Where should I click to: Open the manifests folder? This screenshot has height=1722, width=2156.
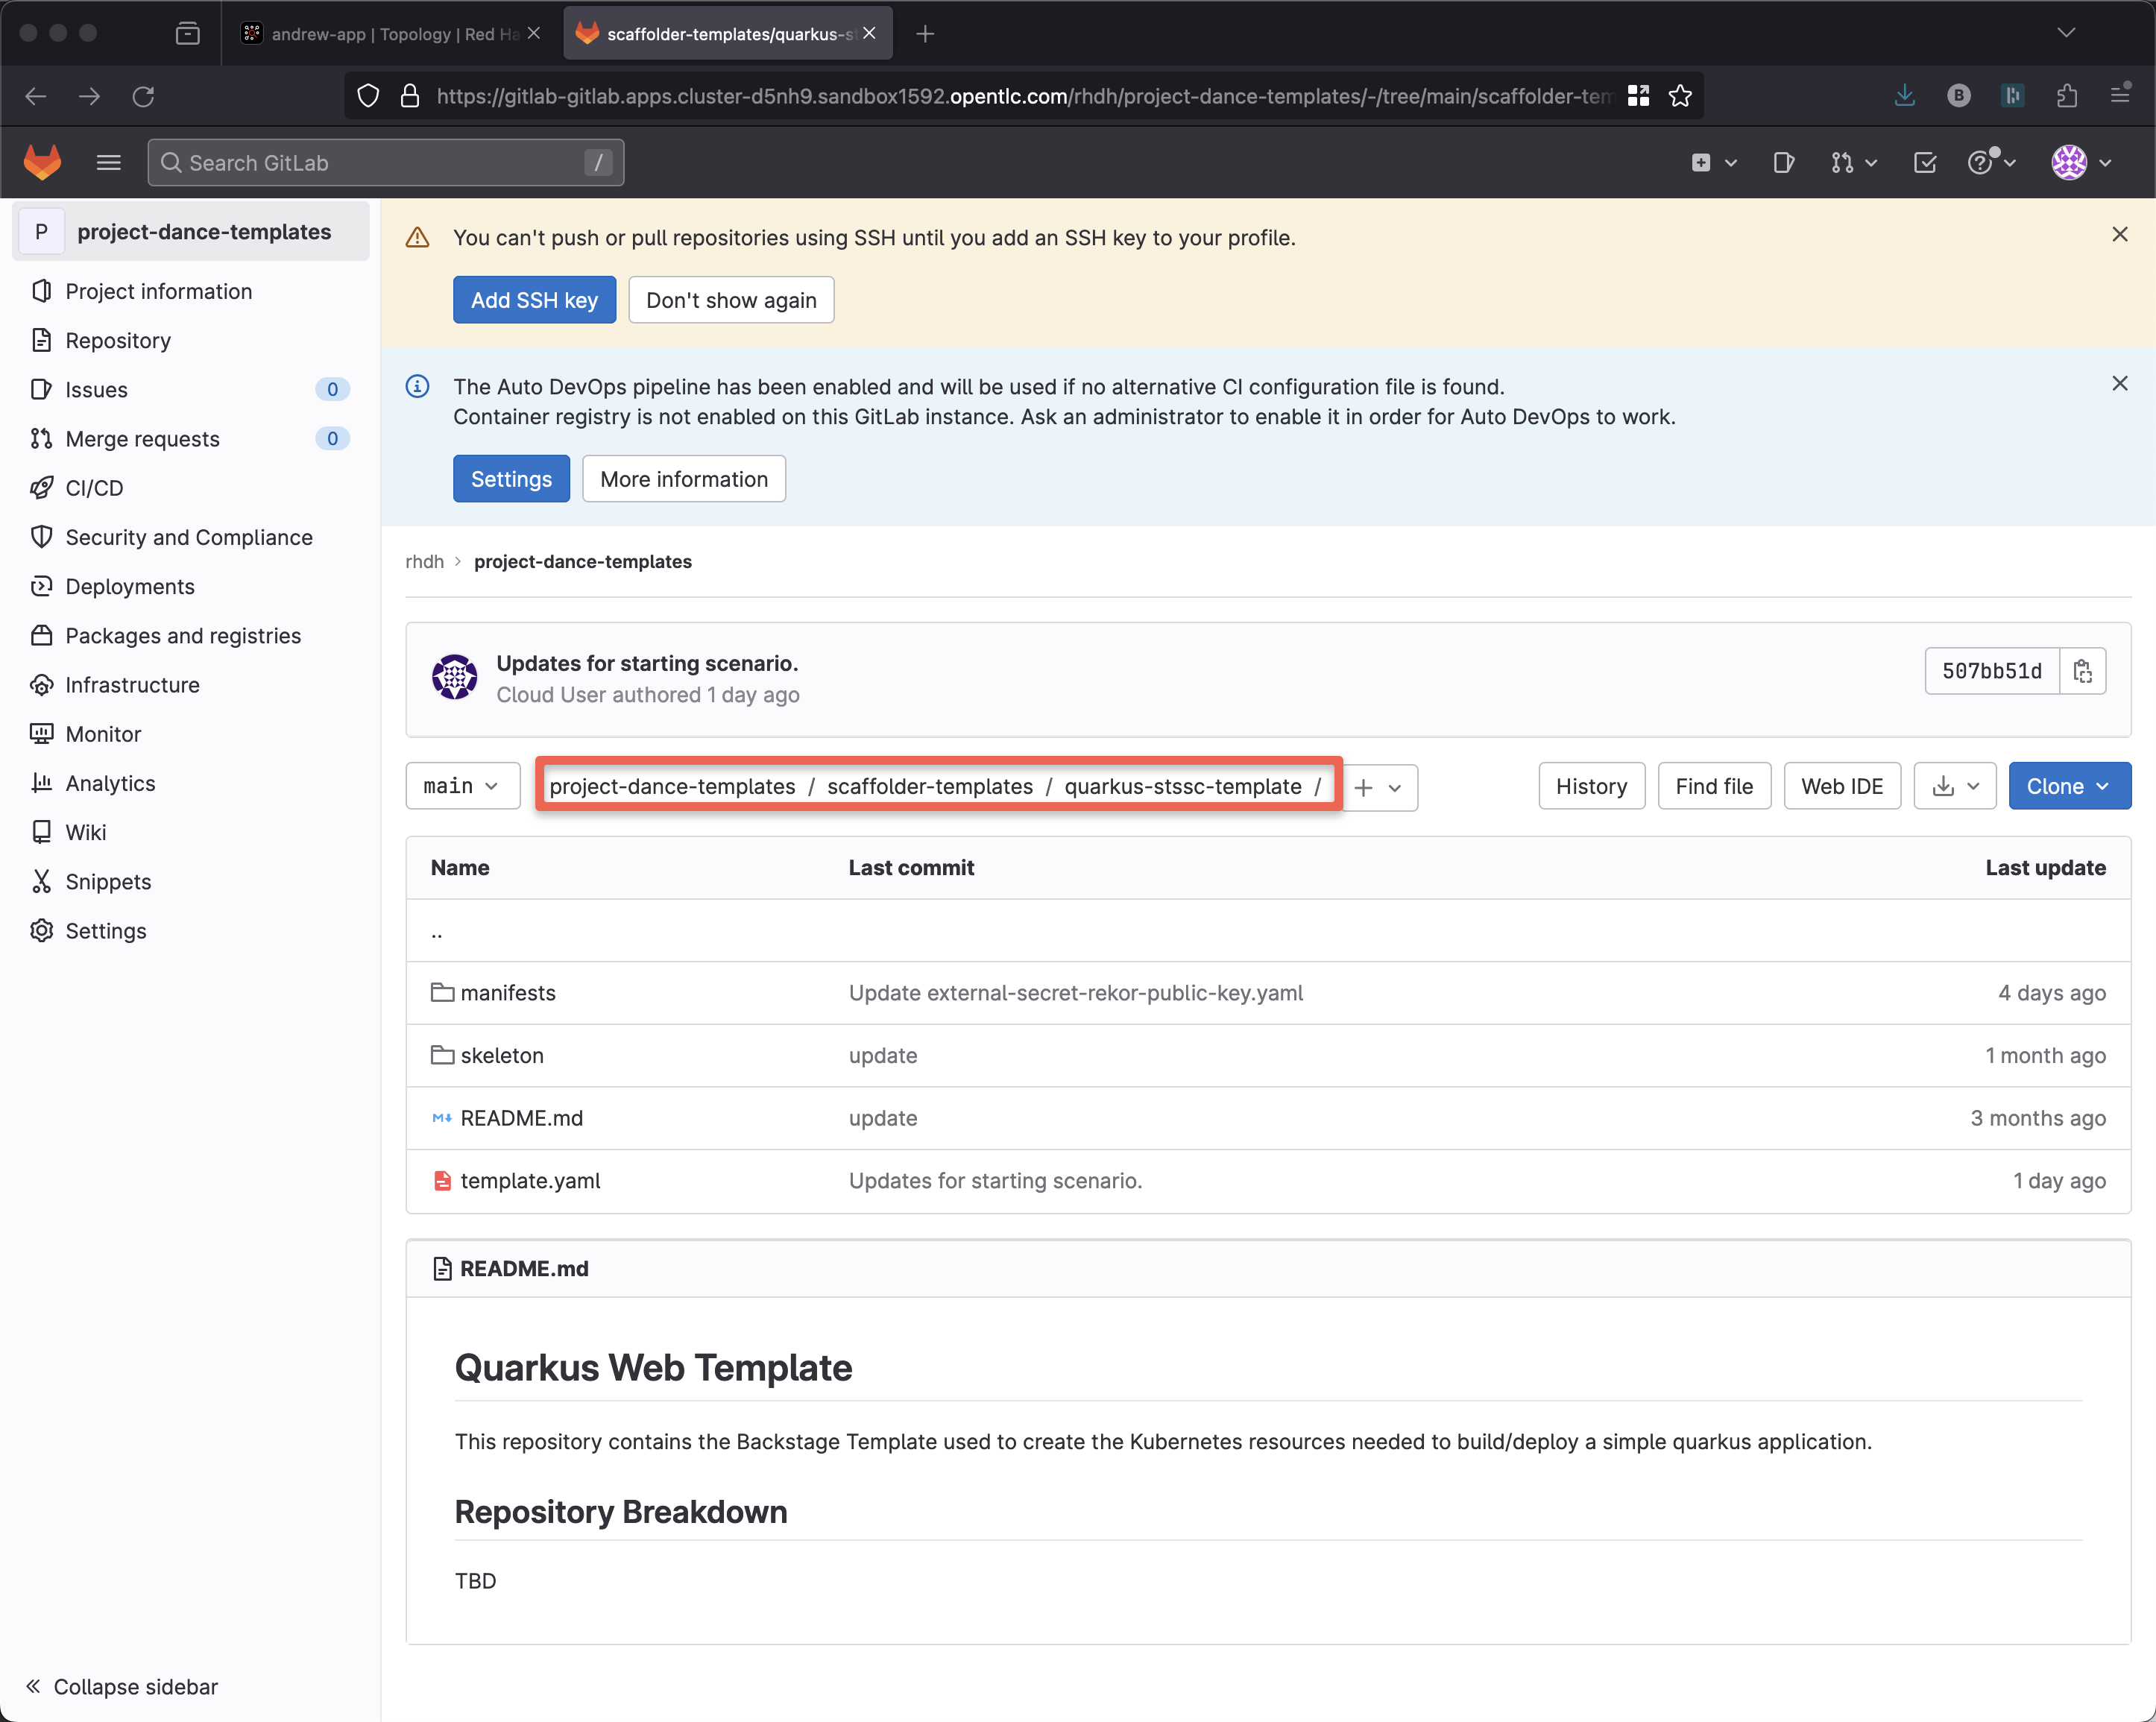[507, 992]
